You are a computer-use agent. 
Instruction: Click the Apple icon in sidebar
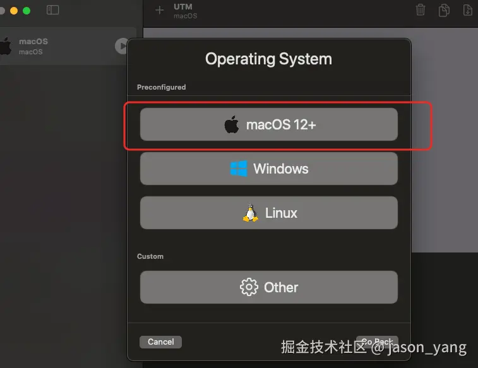(x=6, y=46)
